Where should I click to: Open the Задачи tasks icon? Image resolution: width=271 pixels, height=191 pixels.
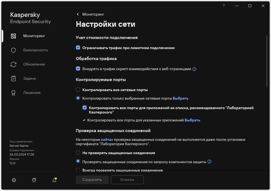coord(13,78)
